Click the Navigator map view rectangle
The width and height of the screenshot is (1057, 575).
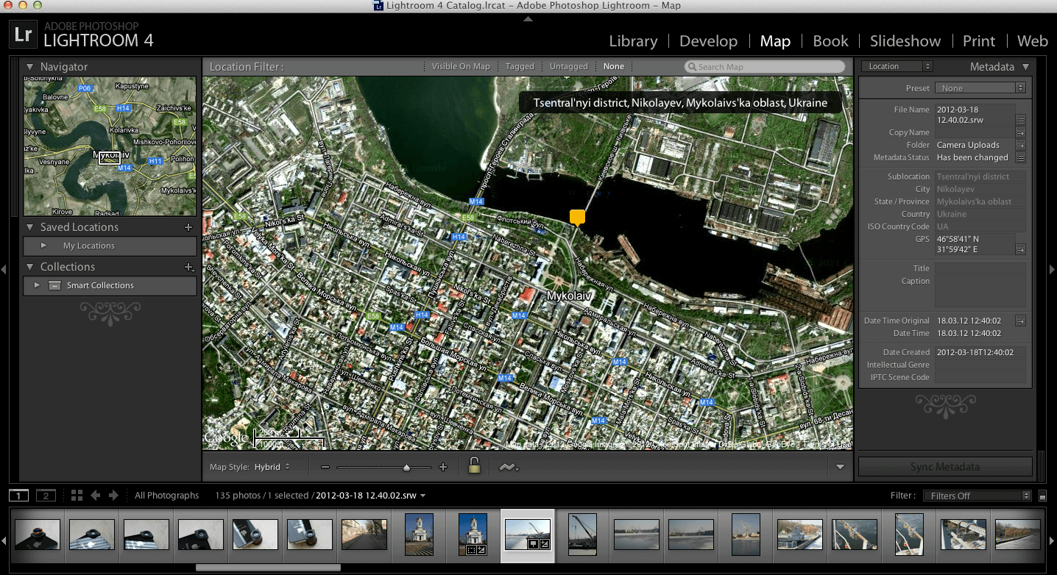109,157
